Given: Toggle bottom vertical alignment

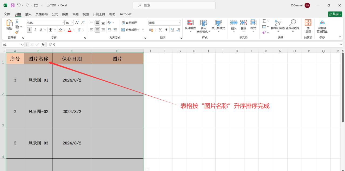Looking at the screenshot, I should pyautogui.click(x=103, y=23).
